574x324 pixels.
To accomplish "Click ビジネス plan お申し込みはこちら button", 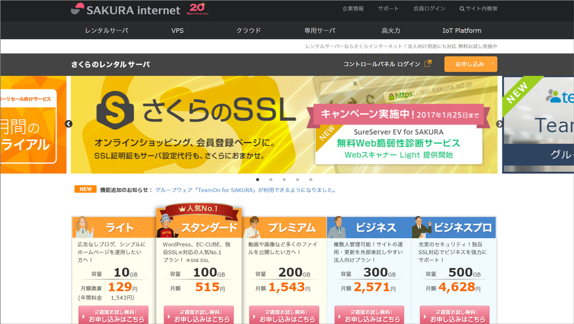I will 369,315.
